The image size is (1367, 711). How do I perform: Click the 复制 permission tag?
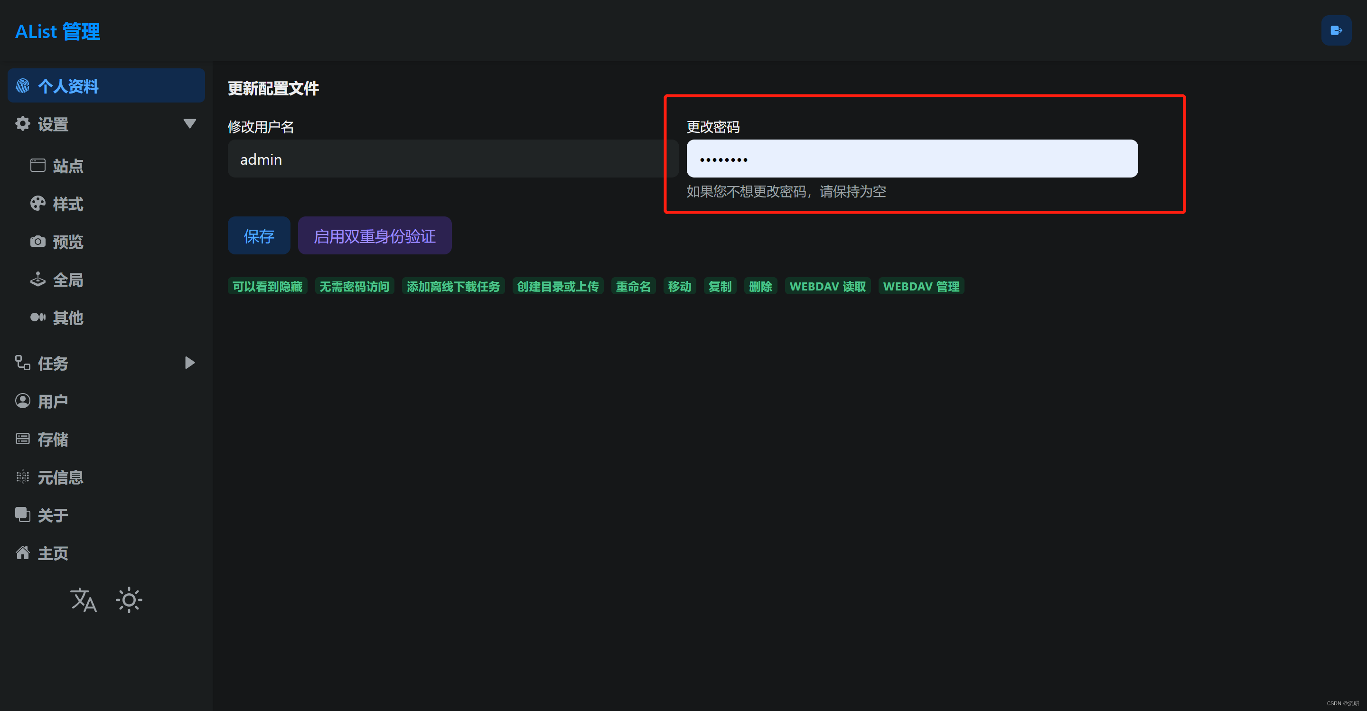720,286
